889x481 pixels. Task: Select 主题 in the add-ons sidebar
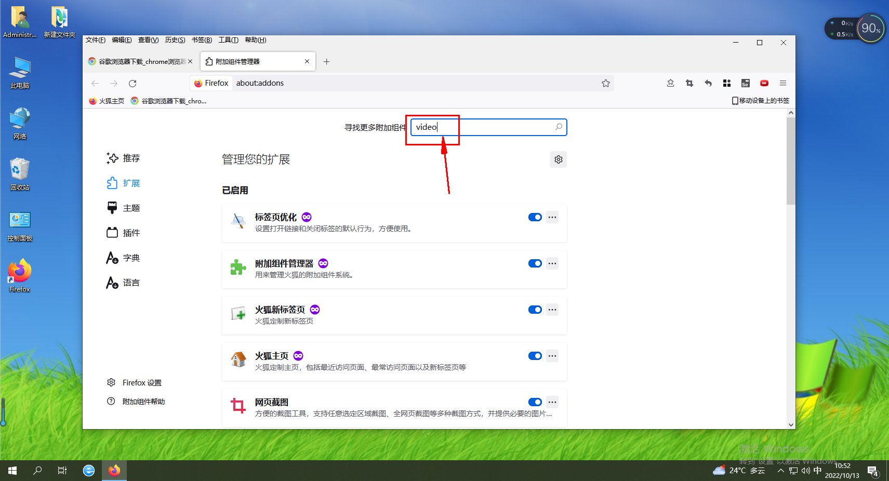(123, 208)
